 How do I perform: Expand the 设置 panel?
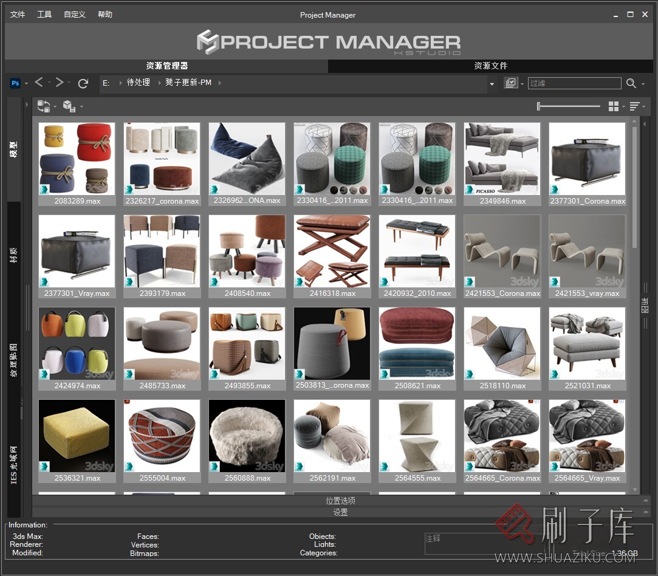click(340, 512)
